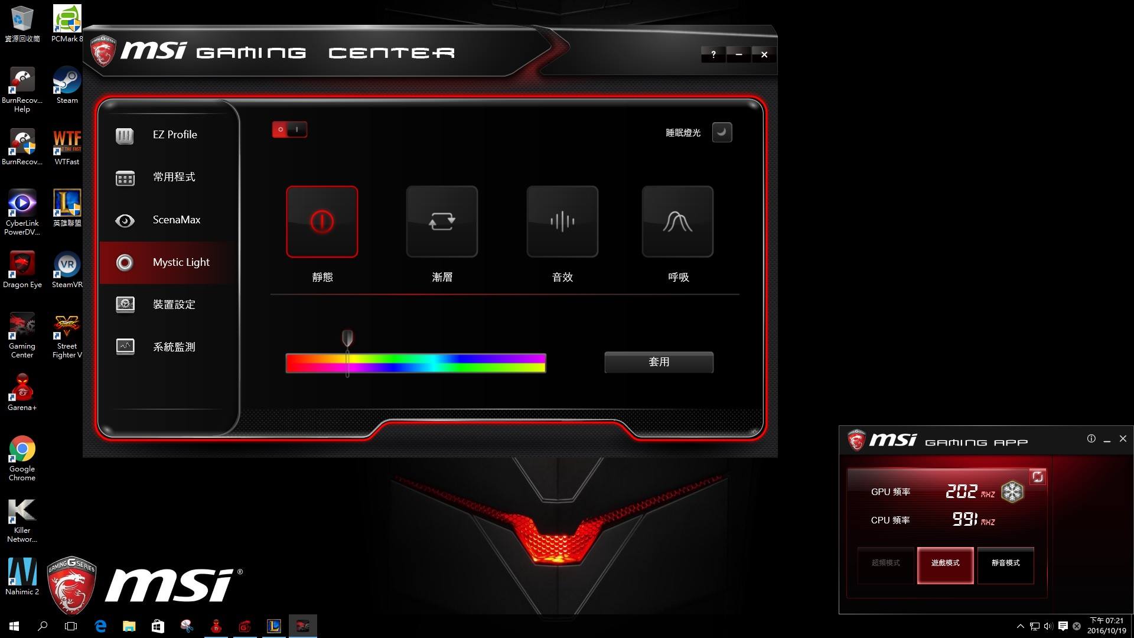Screen dimensions: 1134x638
Task: Click the 套用 apply button
Action: click(659, 362)
